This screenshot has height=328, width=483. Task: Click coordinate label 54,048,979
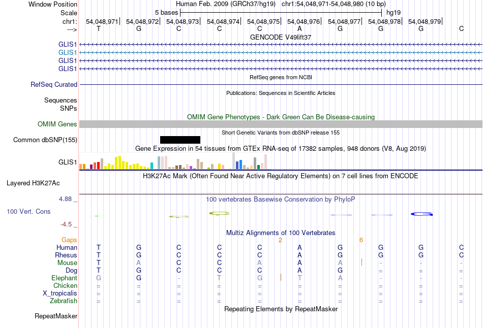(425, 21)
